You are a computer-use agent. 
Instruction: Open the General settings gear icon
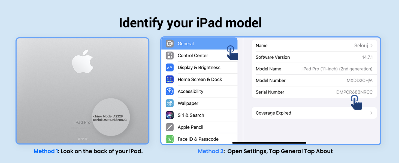coord(170,43)
